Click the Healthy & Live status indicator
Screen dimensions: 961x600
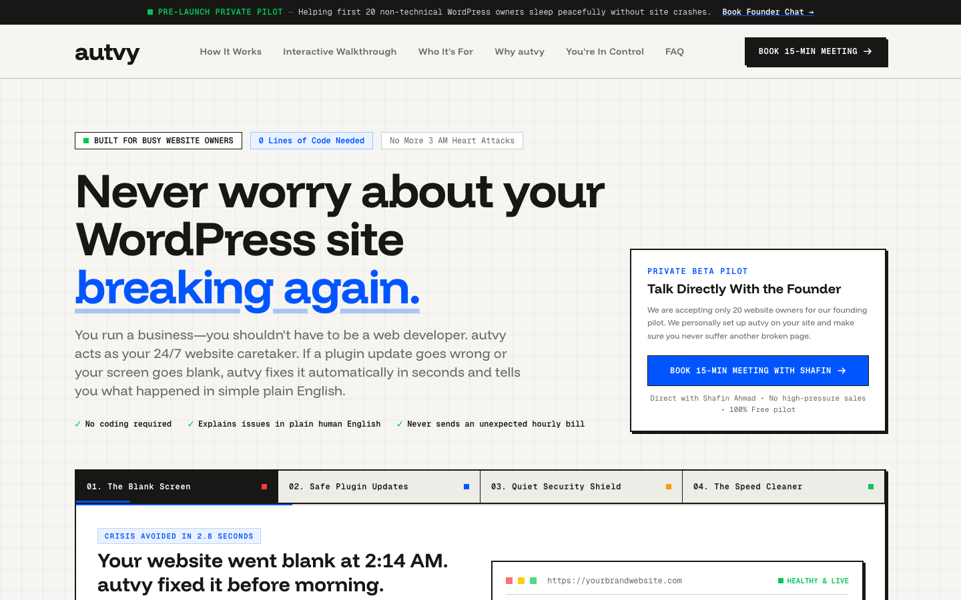[814, 581]
